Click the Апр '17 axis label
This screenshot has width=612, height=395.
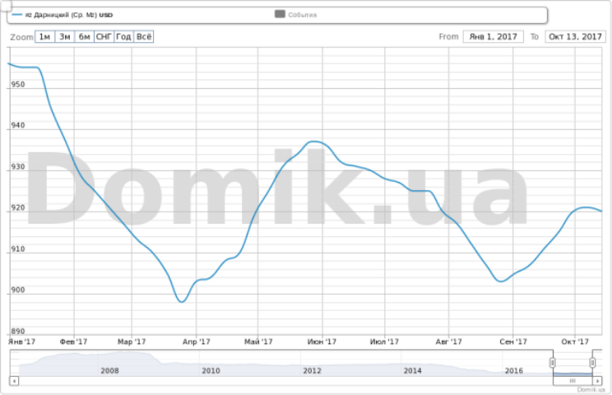point(196,342)
